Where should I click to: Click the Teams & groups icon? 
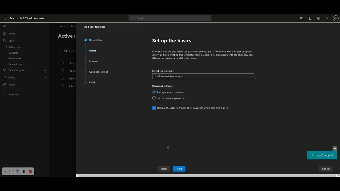tap(4, 70)
